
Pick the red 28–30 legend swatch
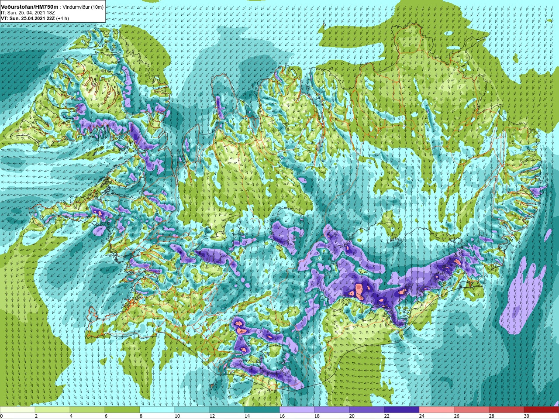click(507, 410)
